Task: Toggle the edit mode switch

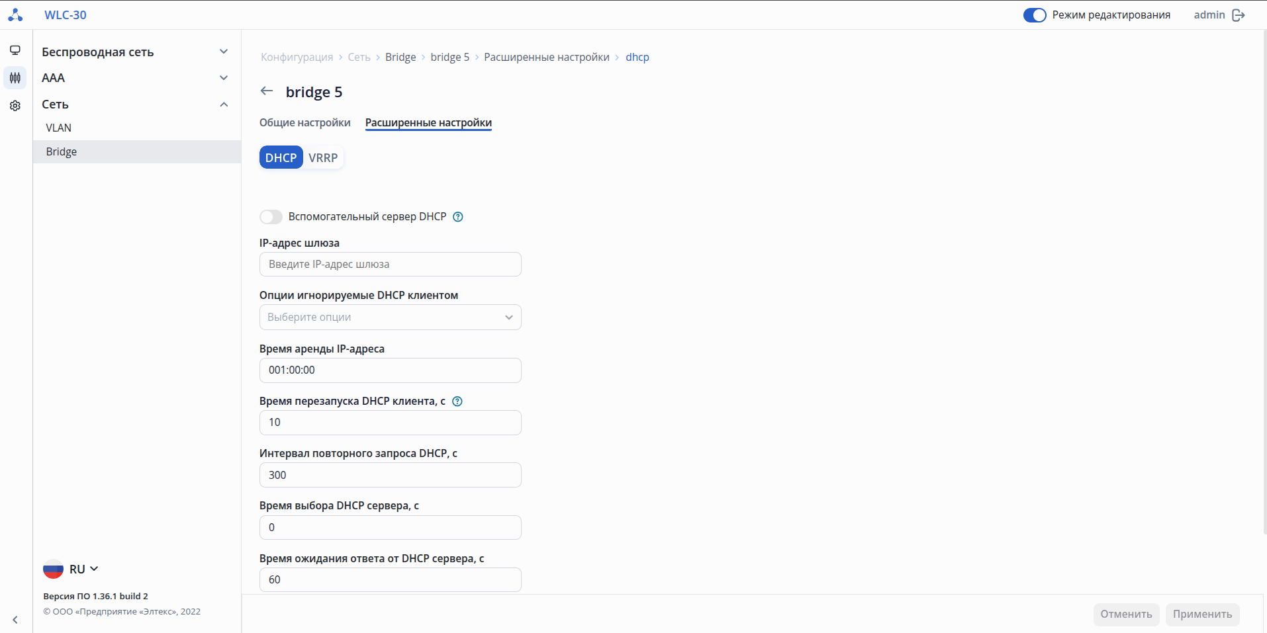Action: 1034,15
